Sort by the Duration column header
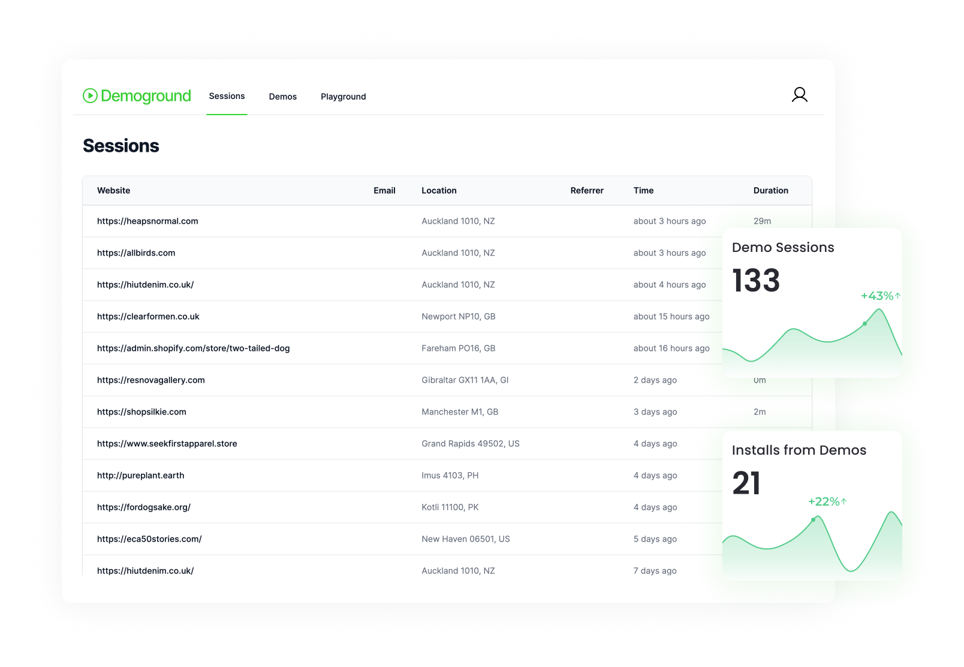The height and width of the screenshot is (667, 964). pos(771,190)
